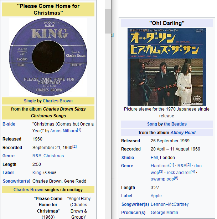Image resolution: width=217 pixels, height=219 pixels.
Task: Open Genre label link in Please Come Home infobox
Action: point(9,156)
